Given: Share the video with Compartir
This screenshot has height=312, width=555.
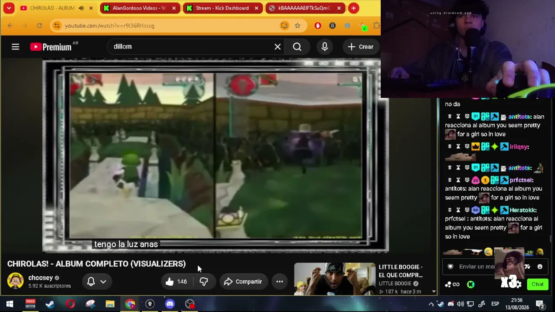Looking at the screenshot, I should [243, 282].
